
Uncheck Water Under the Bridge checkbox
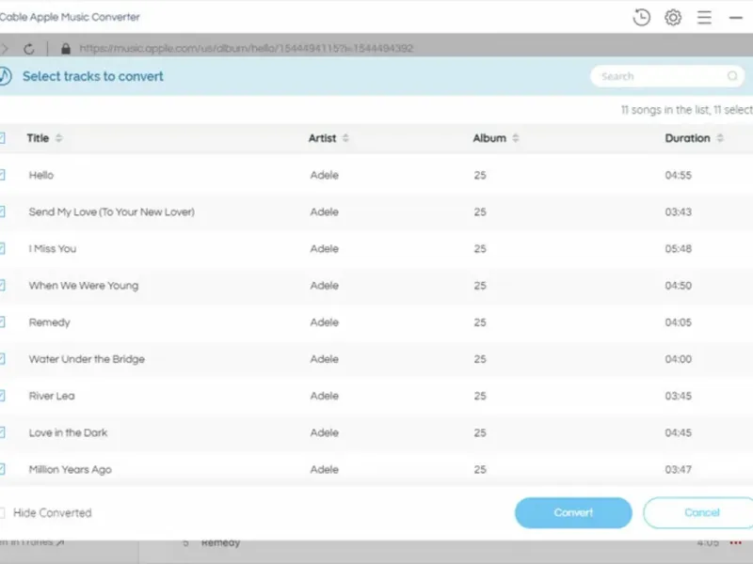(x=2, y=359)
